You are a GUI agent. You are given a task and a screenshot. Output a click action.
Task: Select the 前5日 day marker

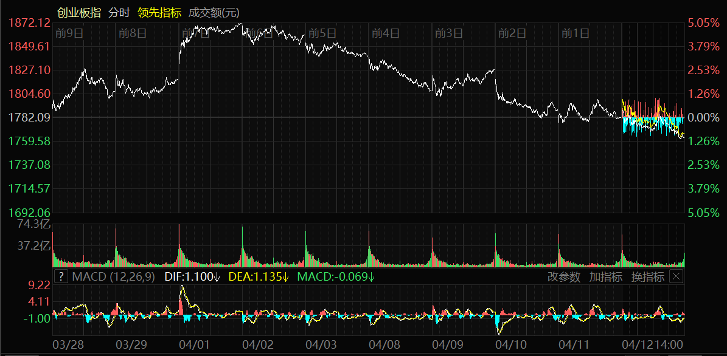322,33
